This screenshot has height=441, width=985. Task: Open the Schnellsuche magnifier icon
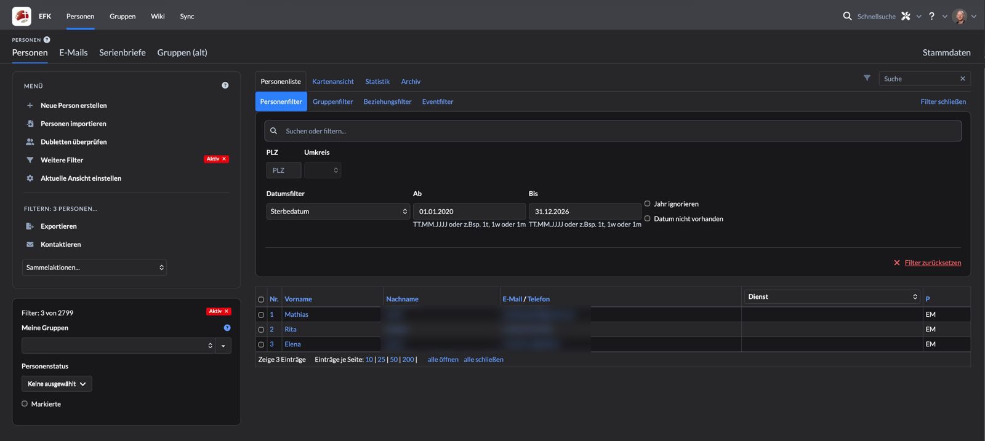847,16
